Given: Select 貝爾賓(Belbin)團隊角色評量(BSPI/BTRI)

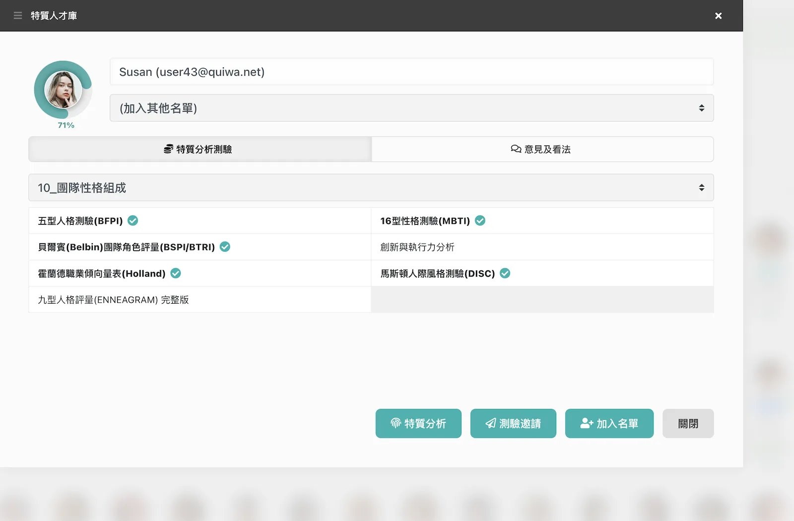Looking at the screenshot, I should [x=200, y=247].
